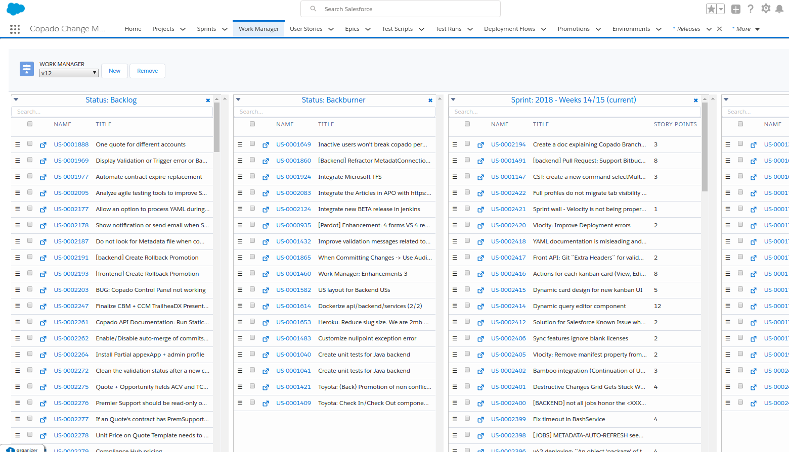789x452 pixels.
Task: Click the New button
Action: tap(114, 71)
